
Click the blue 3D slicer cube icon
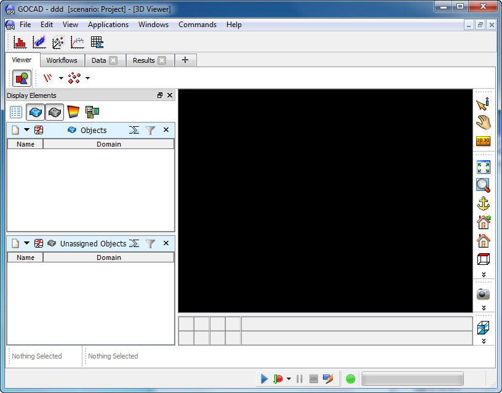coord(483,327)
